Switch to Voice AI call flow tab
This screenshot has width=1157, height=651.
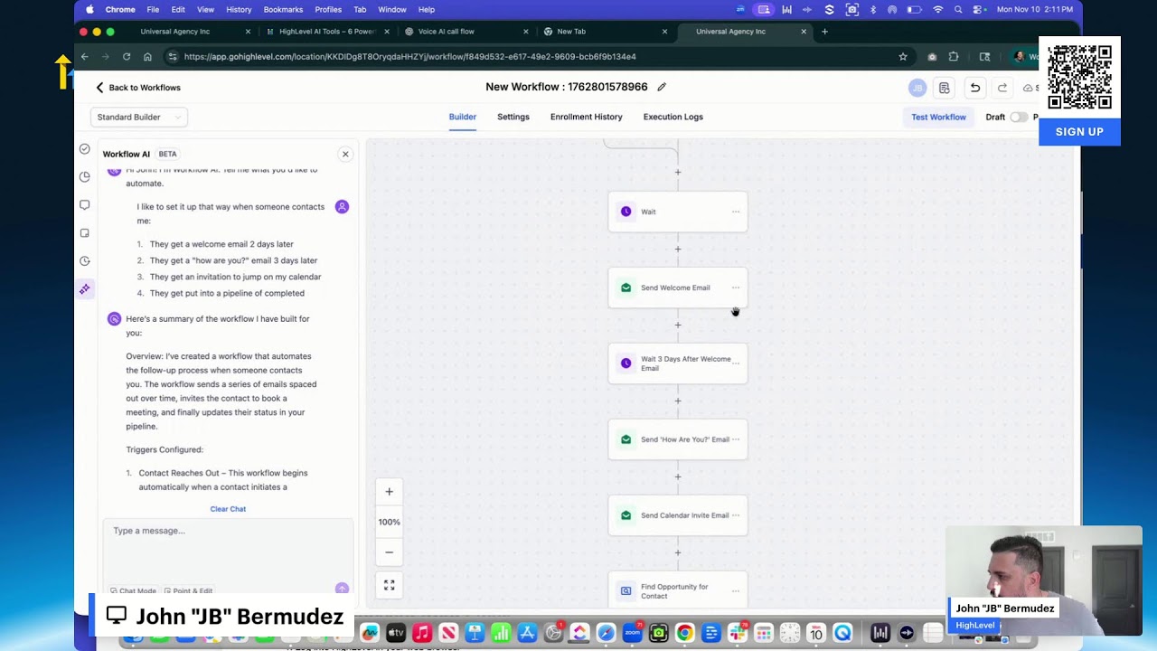pos(446,32)
